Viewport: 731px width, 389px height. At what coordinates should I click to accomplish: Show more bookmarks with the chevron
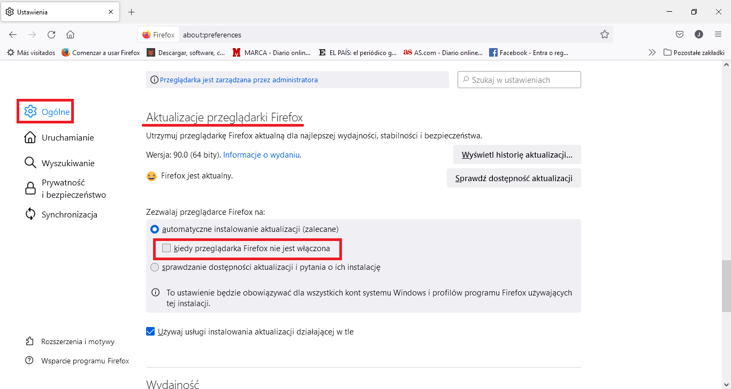point(652,52)
